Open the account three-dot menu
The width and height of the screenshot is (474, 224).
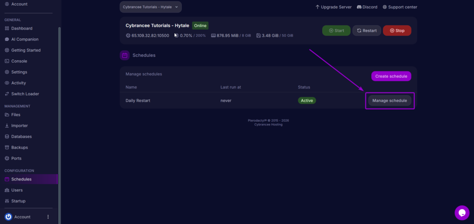[48, 217]
